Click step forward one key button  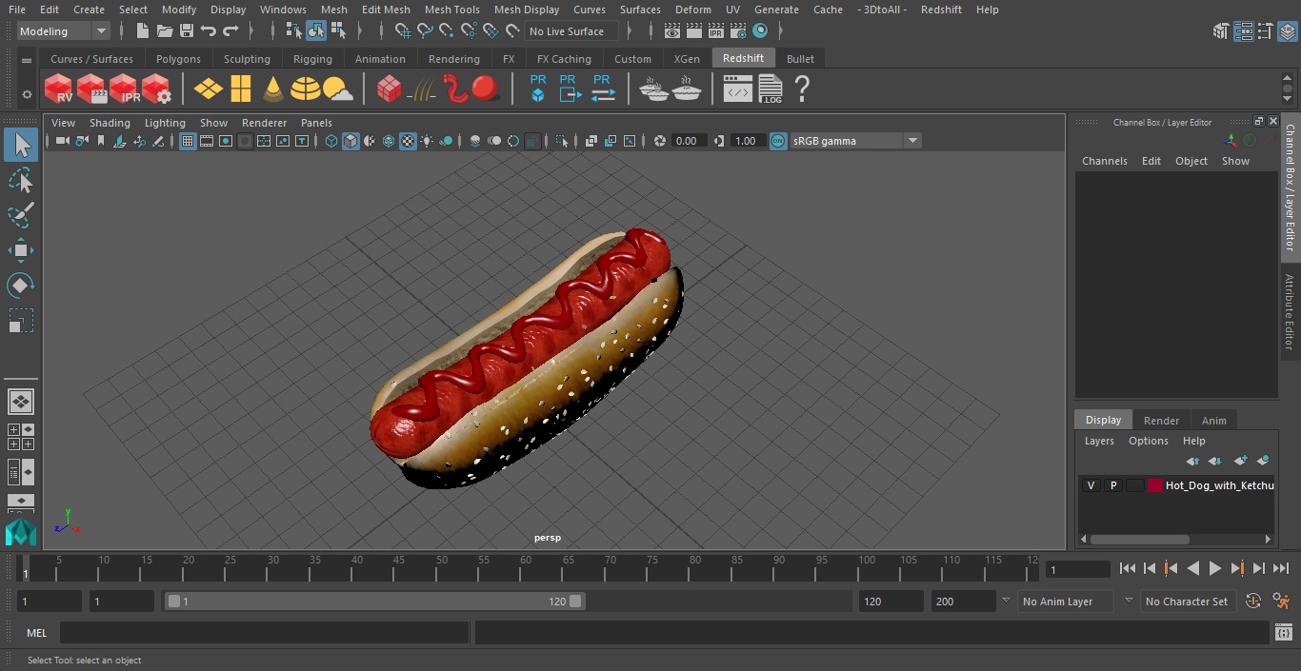(1237, 568)
